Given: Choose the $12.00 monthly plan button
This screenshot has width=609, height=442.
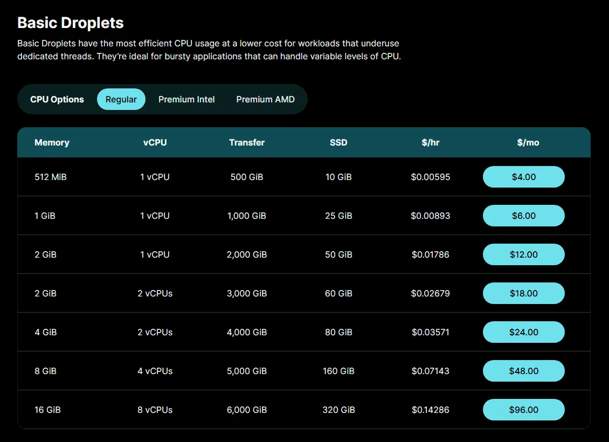Looking at the screenshot, I should [x=523, y=254].
